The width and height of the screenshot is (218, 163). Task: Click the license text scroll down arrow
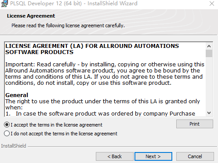[209, 113]
